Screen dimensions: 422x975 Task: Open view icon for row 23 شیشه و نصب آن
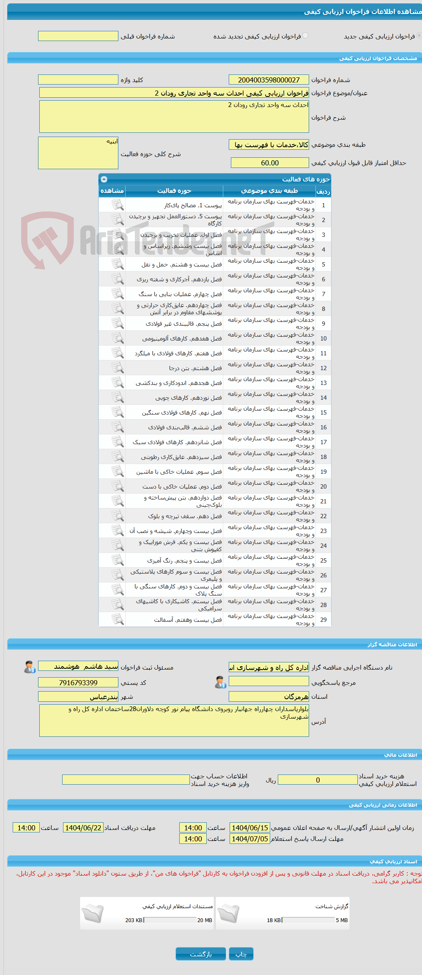tap(118, 531)
